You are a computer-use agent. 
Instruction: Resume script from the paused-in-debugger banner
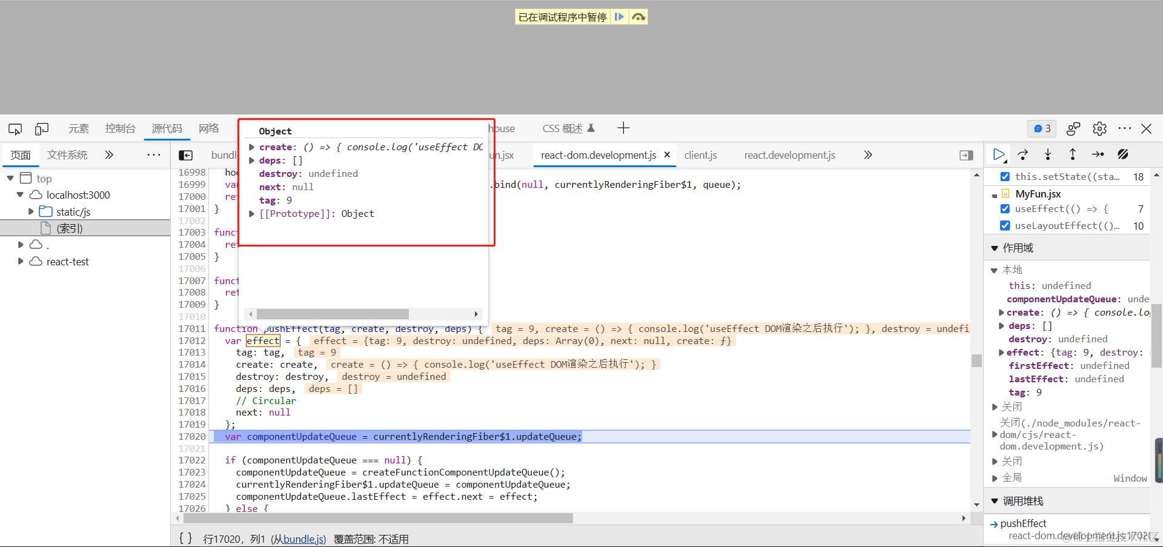coord(619,17)
